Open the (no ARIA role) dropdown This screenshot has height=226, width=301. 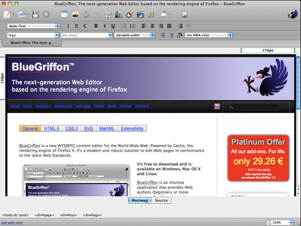pyautogui.click(x=209, y=35)
